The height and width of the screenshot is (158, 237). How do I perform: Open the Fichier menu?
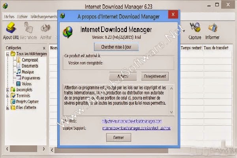[23, 17]
